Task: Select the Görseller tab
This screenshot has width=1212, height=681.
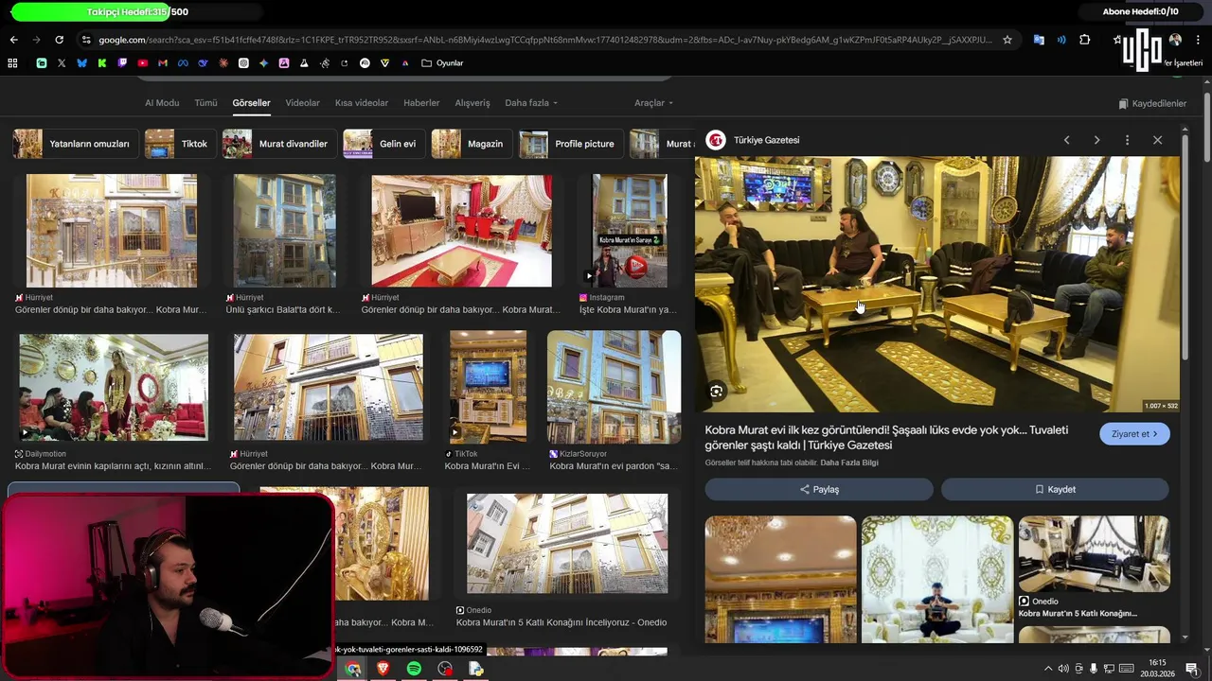Action: (x=251, y=103)
